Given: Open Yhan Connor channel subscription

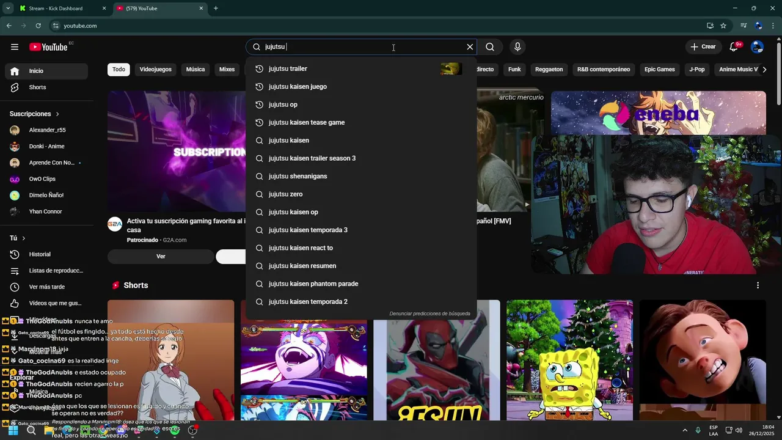Looking at the screenshot, I should (x=46, y=211).
